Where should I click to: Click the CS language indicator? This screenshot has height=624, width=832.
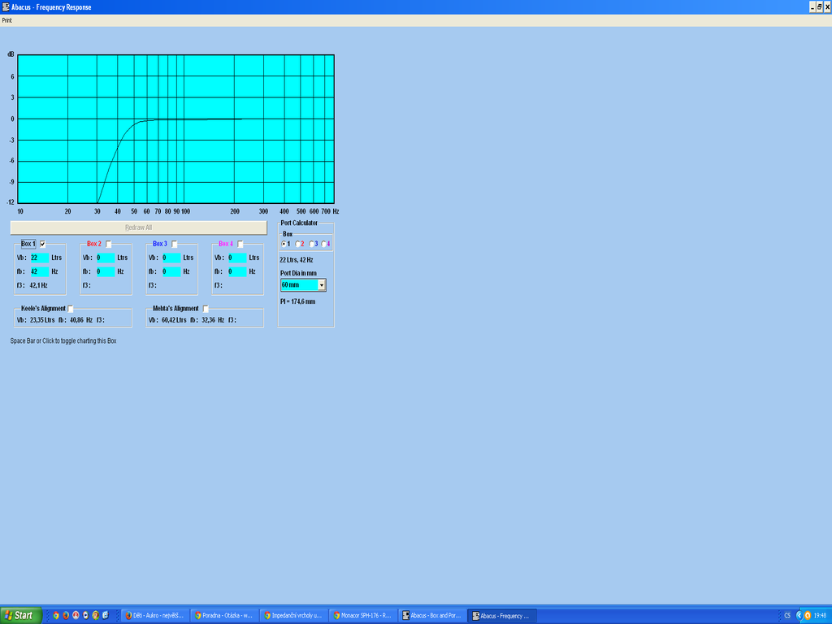tap(786, 616)
